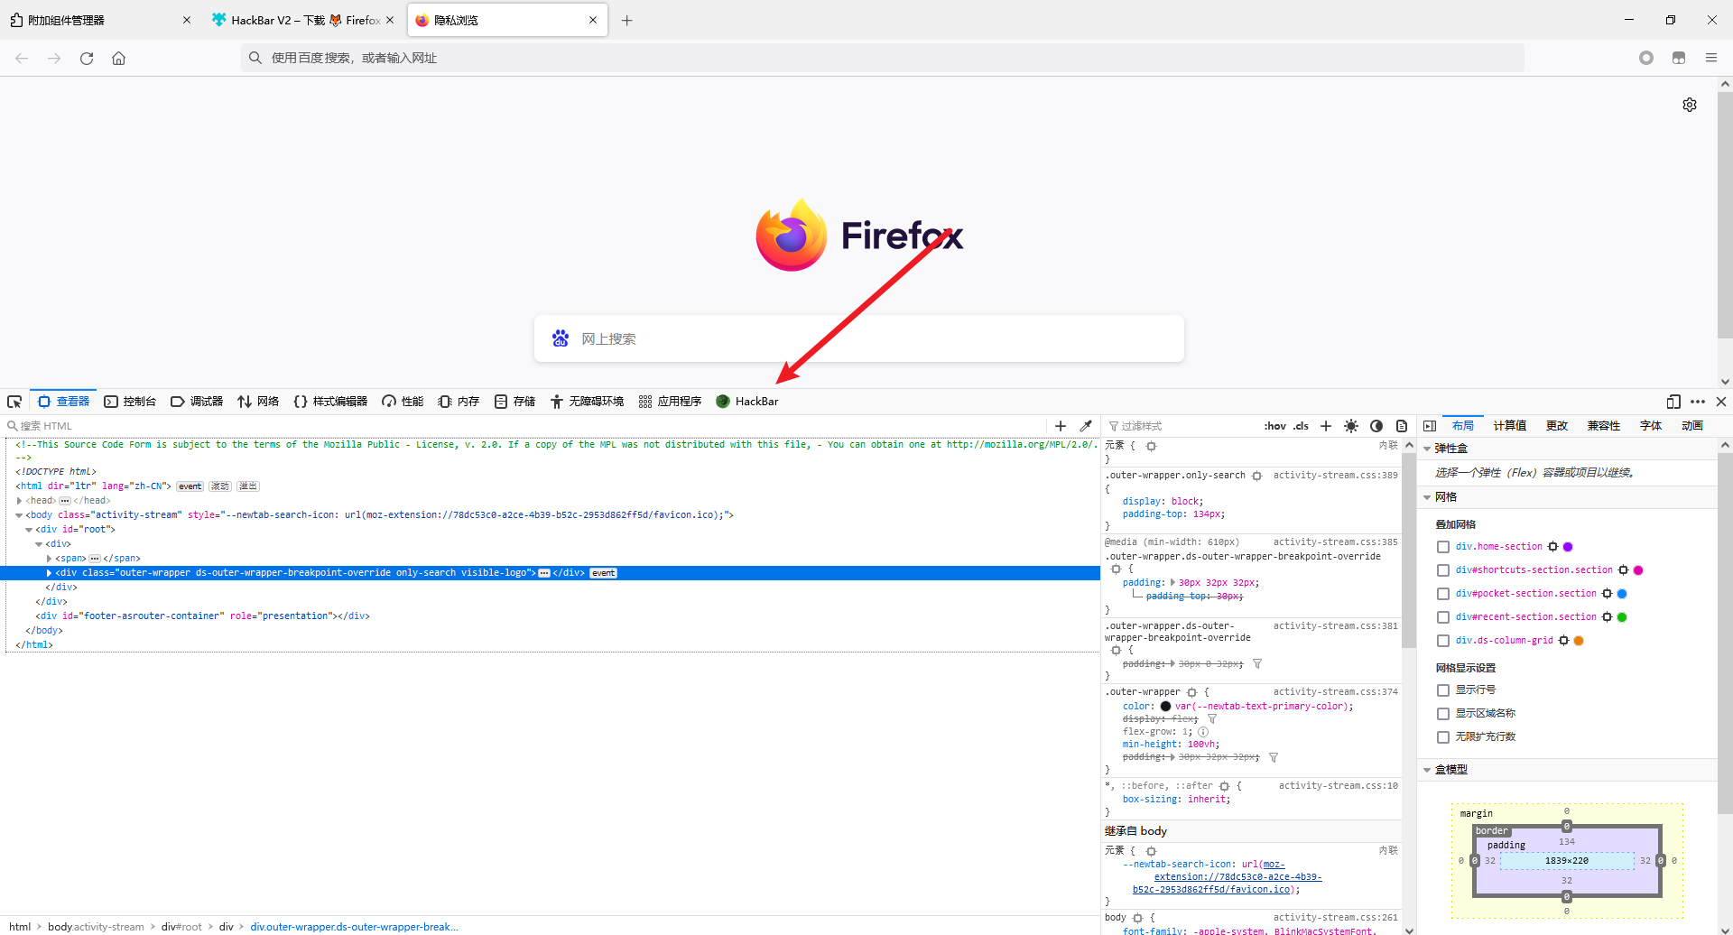The height and width of the screenshot is (935, 1733).
Task: Go to the Firefox home page
Action: [118, 58]
